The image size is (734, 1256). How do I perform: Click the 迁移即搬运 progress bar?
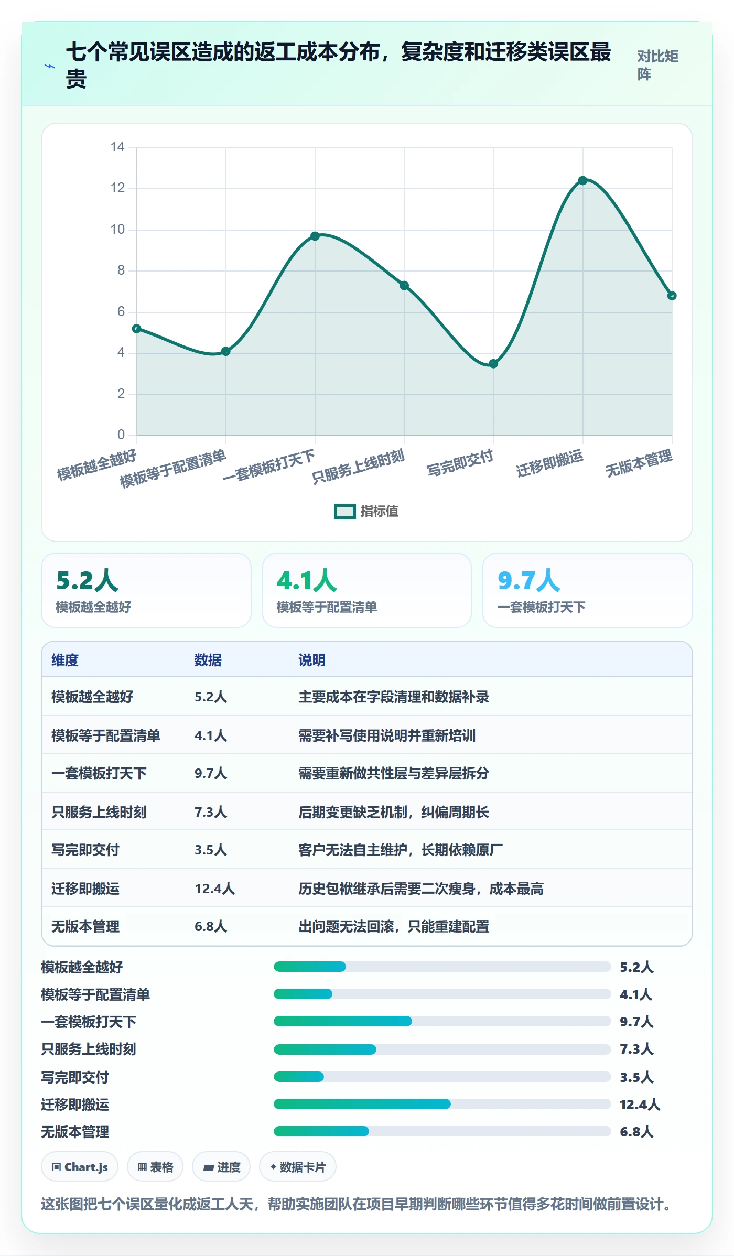click(442, 1104)
